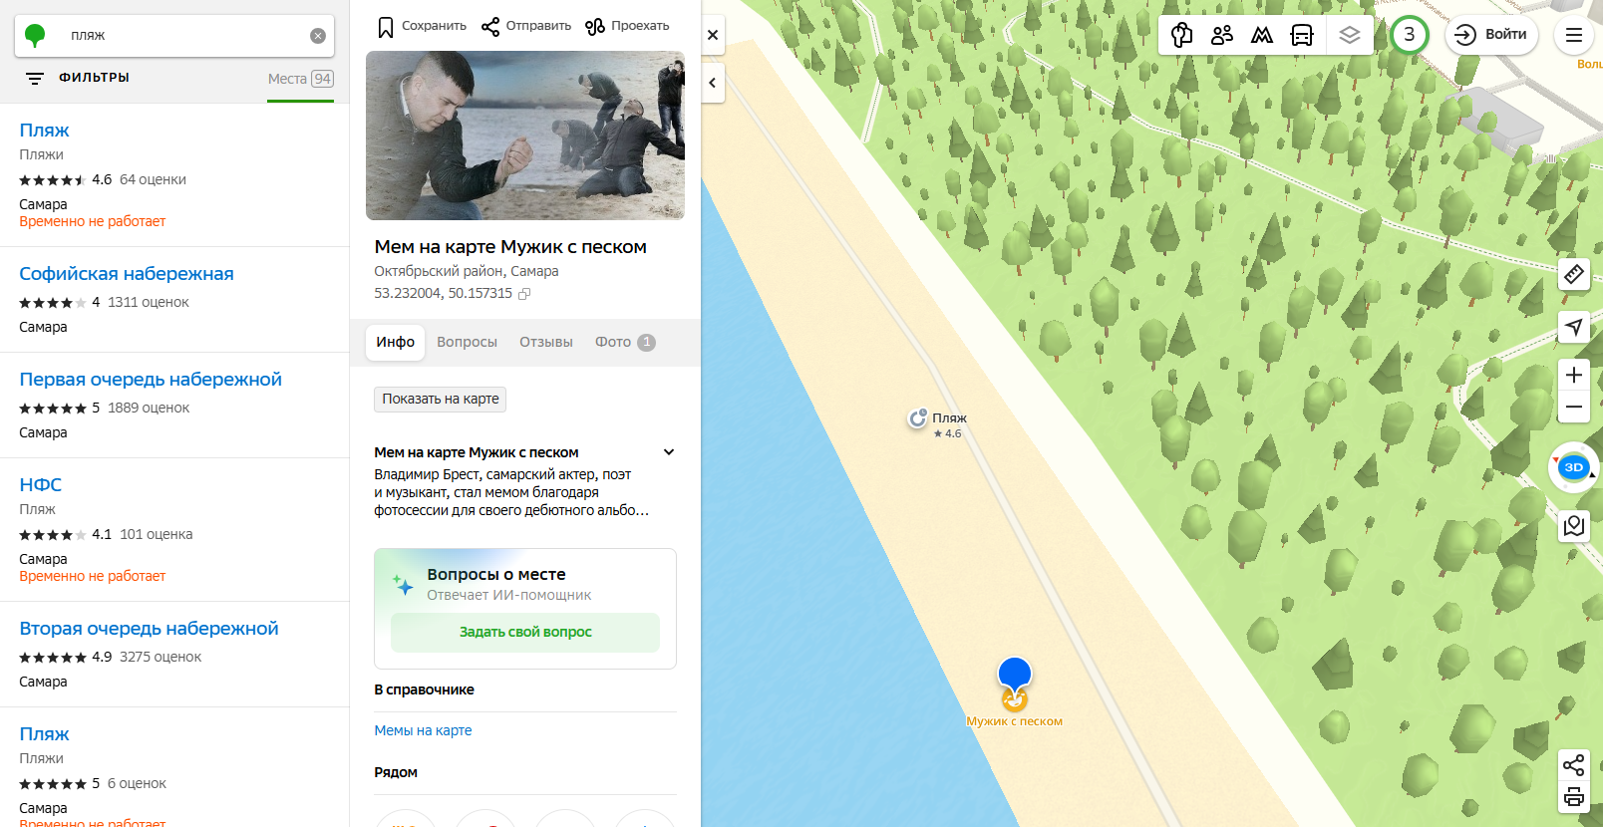Click the print map icon
Viewport: 1603px width, 827px height.
(1573, 796)
